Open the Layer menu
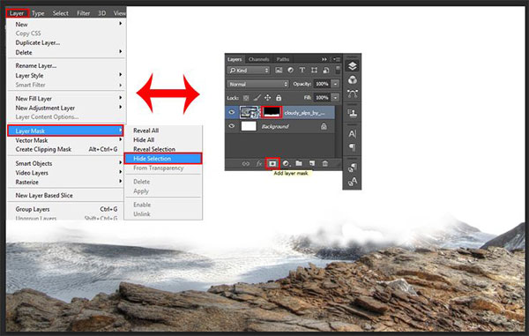The image size is (529, 336). pos(17,13)
